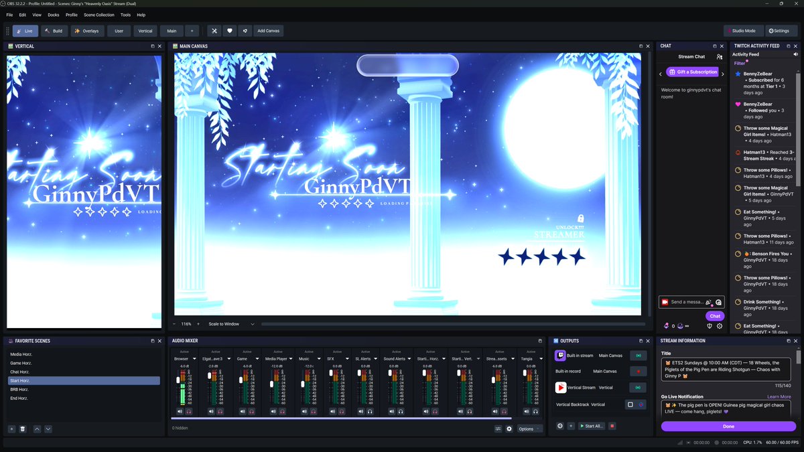The height and width of the screenshot is (452, 804).
Task: Toggle Built-in stream for Main Canvas
Action: pyautogui.click(x=638, y=356)
